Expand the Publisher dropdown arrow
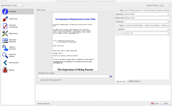The width and height of the screenshot is (172, 106). (x=168, y=22)
